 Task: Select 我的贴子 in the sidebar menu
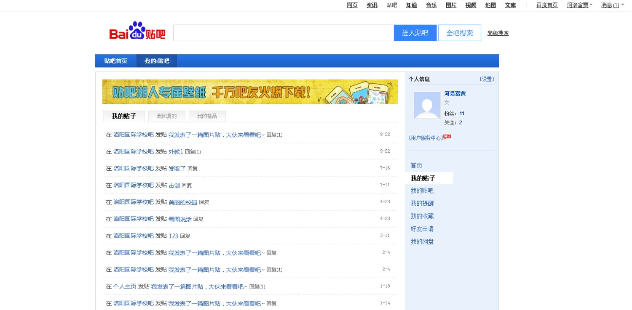pyautogui.click(x=423, y=178)
